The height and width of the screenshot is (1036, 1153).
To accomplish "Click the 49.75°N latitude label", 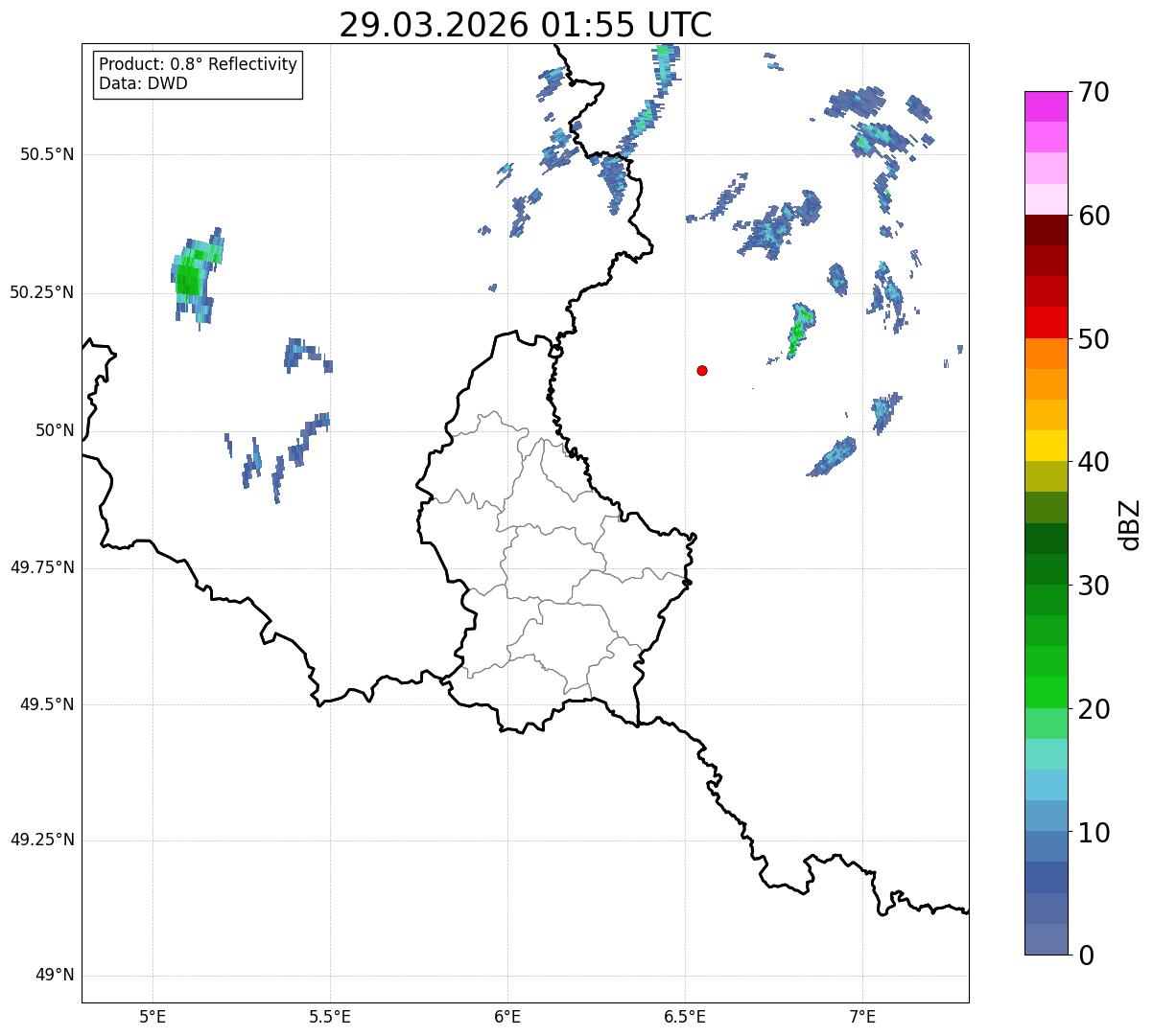I will click(42, 567).
